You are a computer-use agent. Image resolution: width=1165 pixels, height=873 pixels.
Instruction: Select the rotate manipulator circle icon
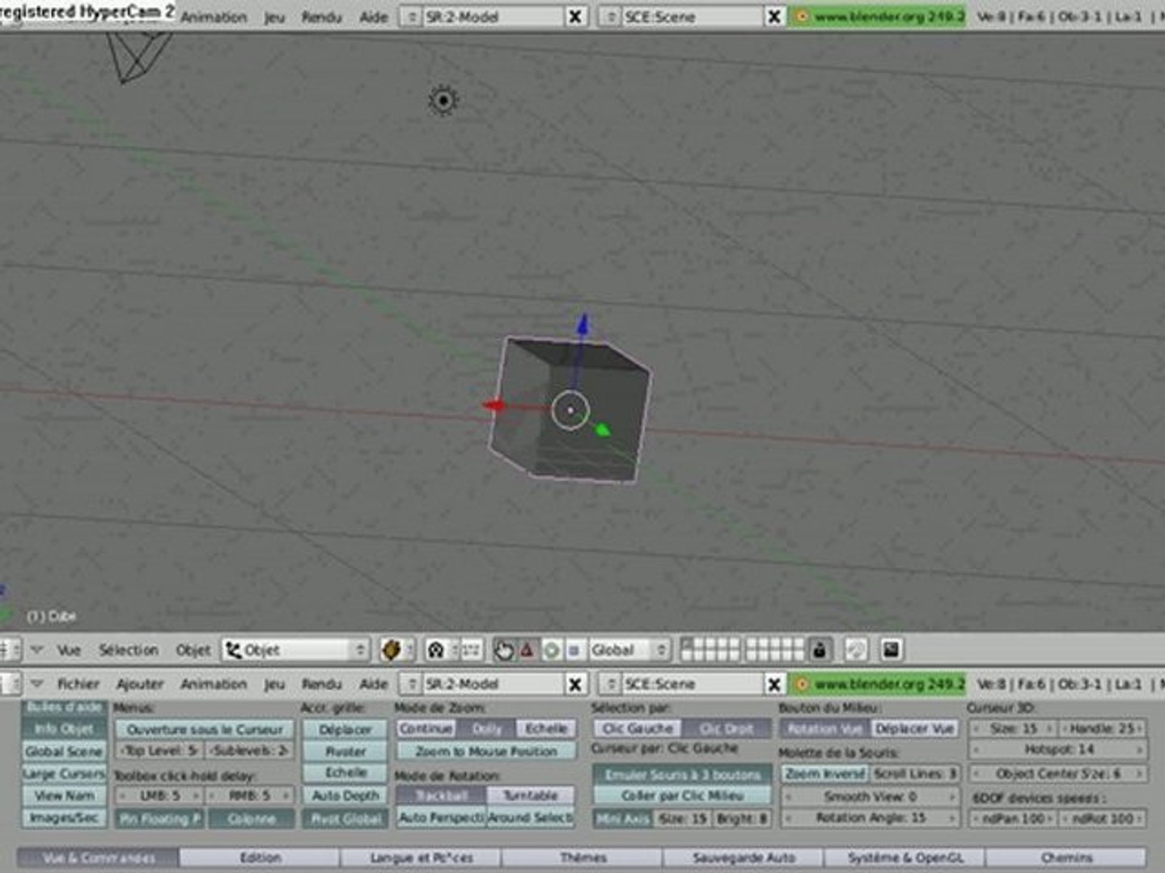(x=552, y=650)
